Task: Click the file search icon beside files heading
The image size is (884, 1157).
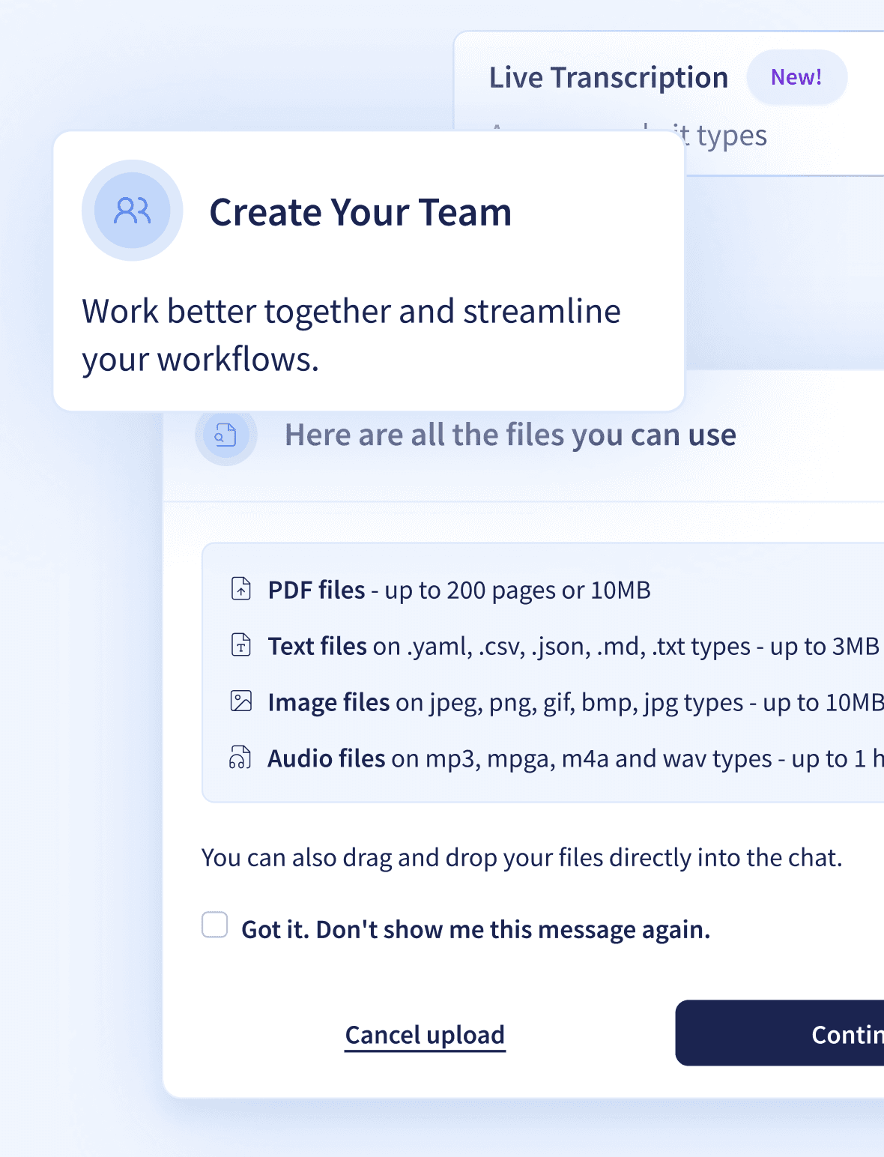Action: (x=225, y=435)
